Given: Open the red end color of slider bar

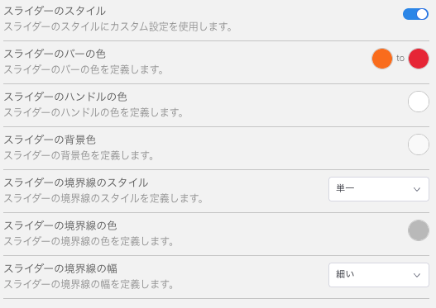Looking at the screenshot, I should 419,59.
